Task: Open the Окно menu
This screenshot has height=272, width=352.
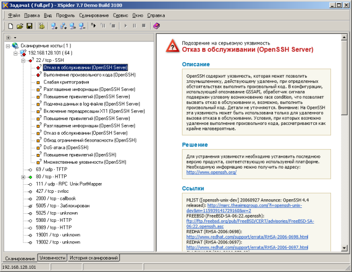Action: coord(138,16)
